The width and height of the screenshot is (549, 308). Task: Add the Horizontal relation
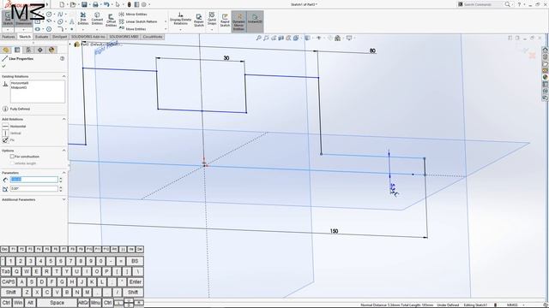click(x=14, y=126)
